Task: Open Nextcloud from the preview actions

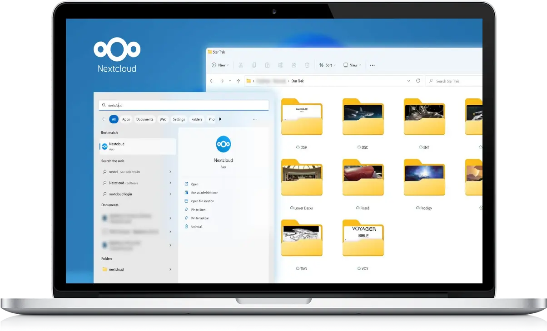Action: pyautogui.click(x=192, y=184)
